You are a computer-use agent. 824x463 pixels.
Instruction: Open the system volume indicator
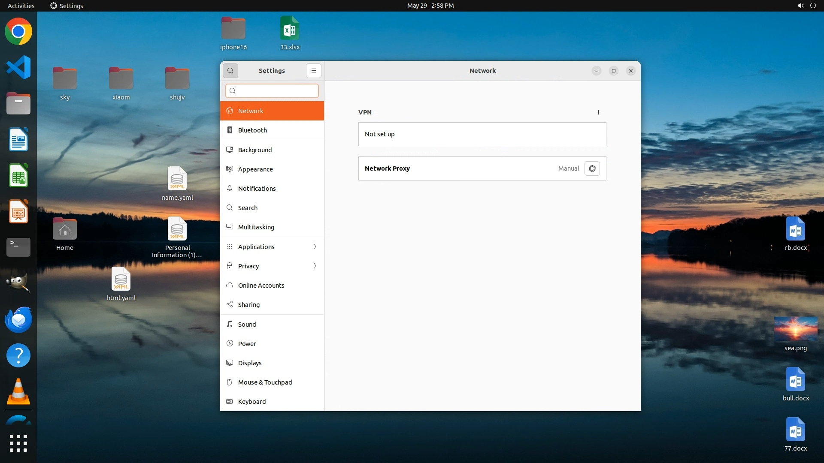click(x=800, y=6)
